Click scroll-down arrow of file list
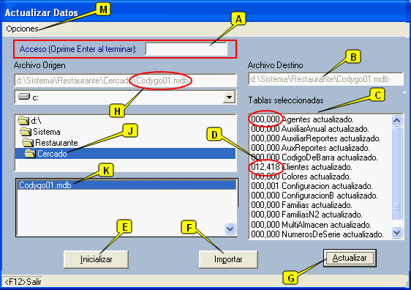 click(230, 228)
